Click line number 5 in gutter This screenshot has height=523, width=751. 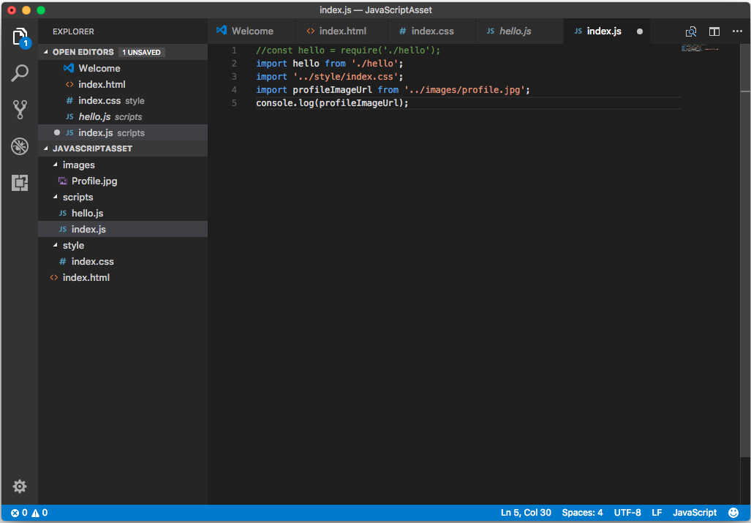point(234,103)
